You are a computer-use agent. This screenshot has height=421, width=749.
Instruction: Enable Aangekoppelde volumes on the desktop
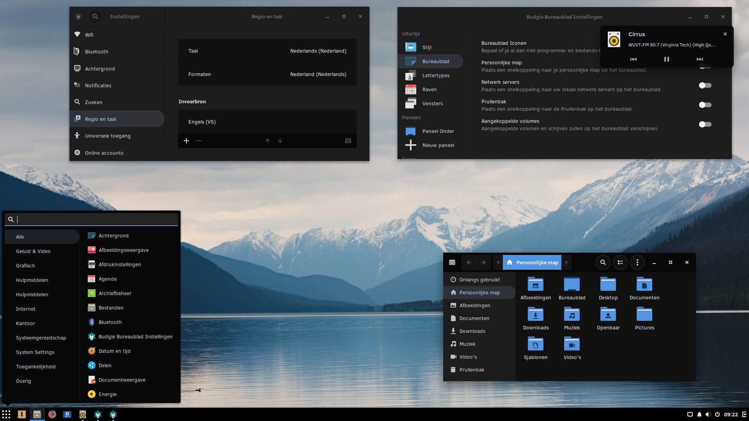[705, 124]
